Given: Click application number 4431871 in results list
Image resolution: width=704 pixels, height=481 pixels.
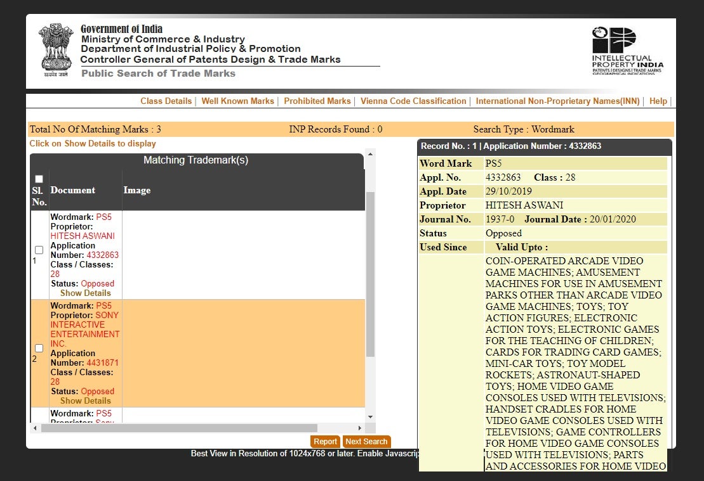Looking at the screenshot, I should click(x=102, y=362).
